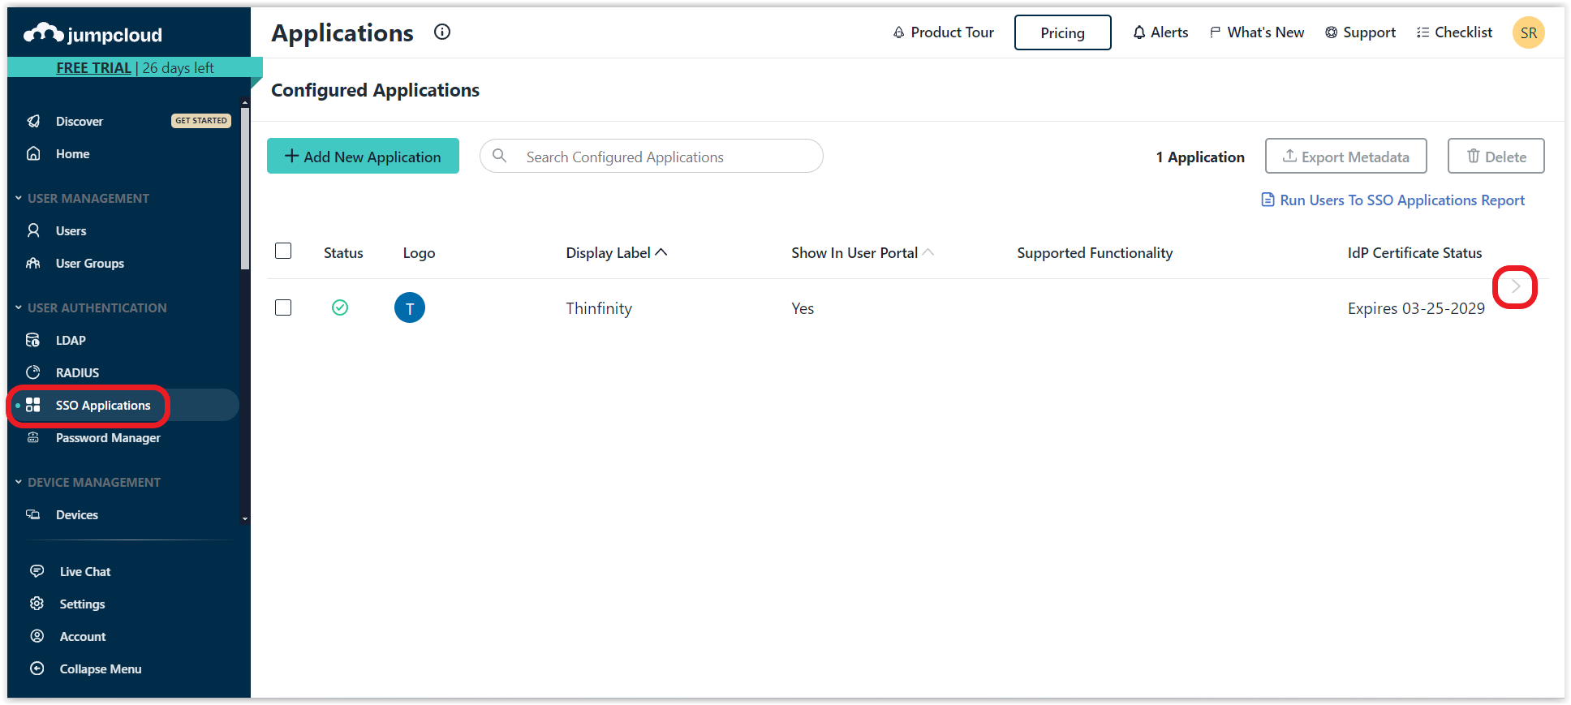Click the GET STARTED badge
Image resolution: width=1571 pixels, height=705 pixels.
(201, 121)
